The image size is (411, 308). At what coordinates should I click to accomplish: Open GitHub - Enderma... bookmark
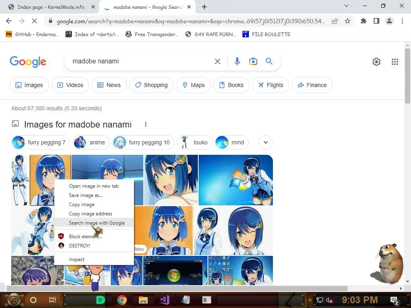32,34
